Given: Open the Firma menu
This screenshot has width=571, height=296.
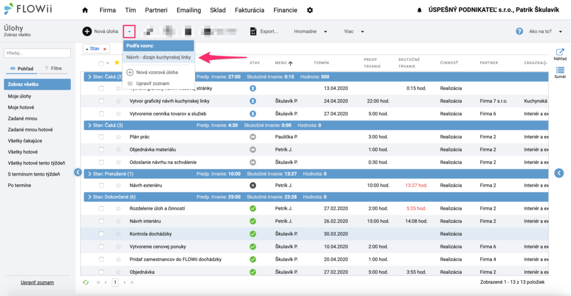Looking at the screenshot, I should click(108, 10).
